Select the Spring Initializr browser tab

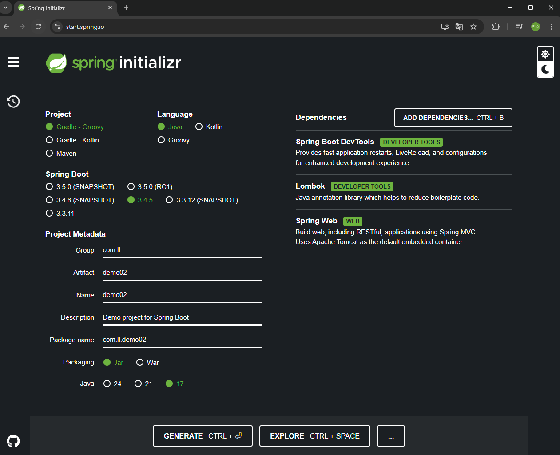pos(66,8)
